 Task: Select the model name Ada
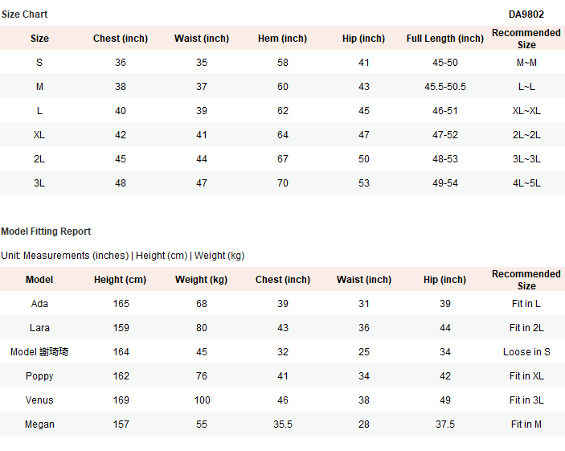39,304
